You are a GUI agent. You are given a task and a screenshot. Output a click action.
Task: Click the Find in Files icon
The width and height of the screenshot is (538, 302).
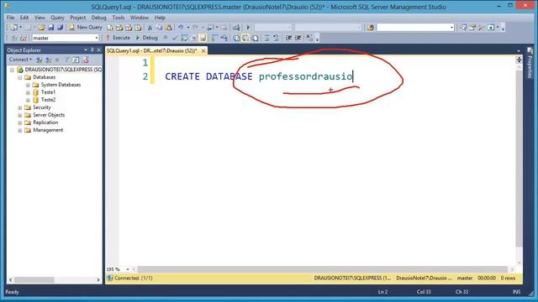pos(370,28)
